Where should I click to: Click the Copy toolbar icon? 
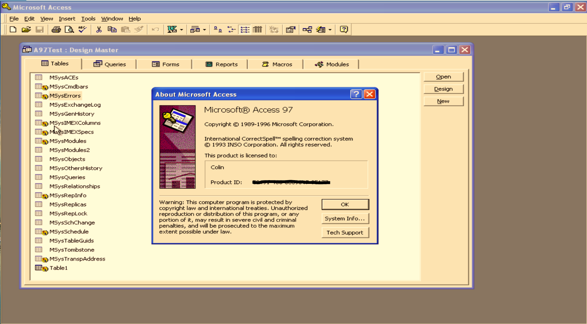112,30
